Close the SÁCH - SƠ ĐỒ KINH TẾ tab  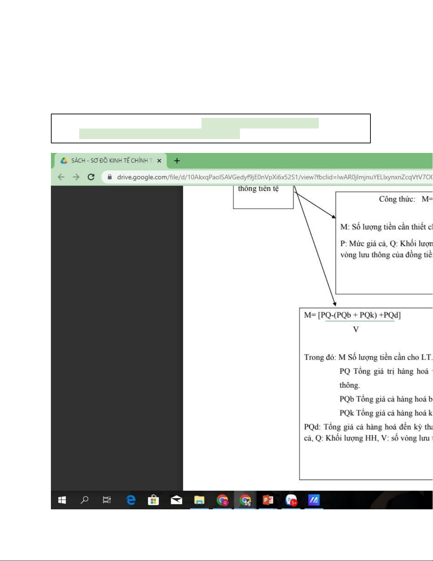159,161
